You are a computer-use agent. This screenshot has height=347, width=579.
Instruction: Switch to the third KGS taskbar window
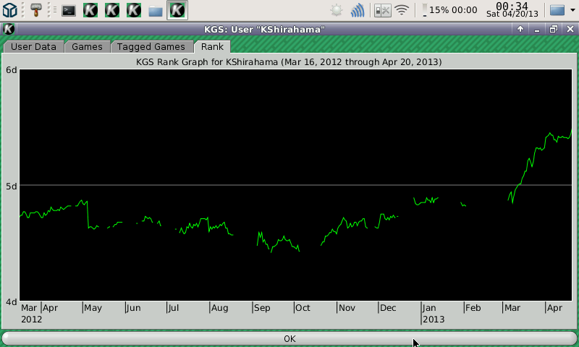pyautogui.click(x=134, y=10)
